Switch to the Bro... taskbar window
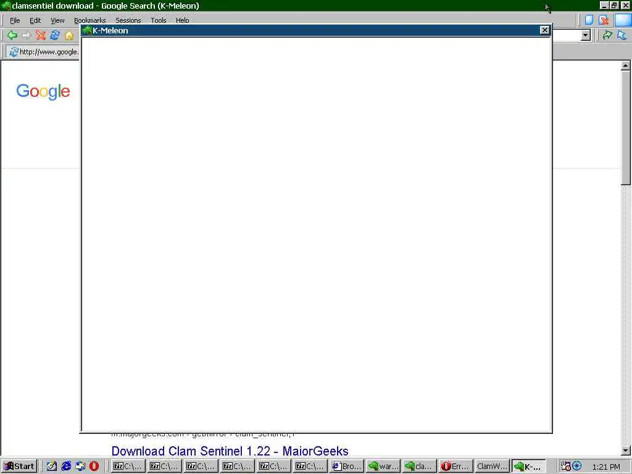The image size is (632, 474). click(347, 467)
